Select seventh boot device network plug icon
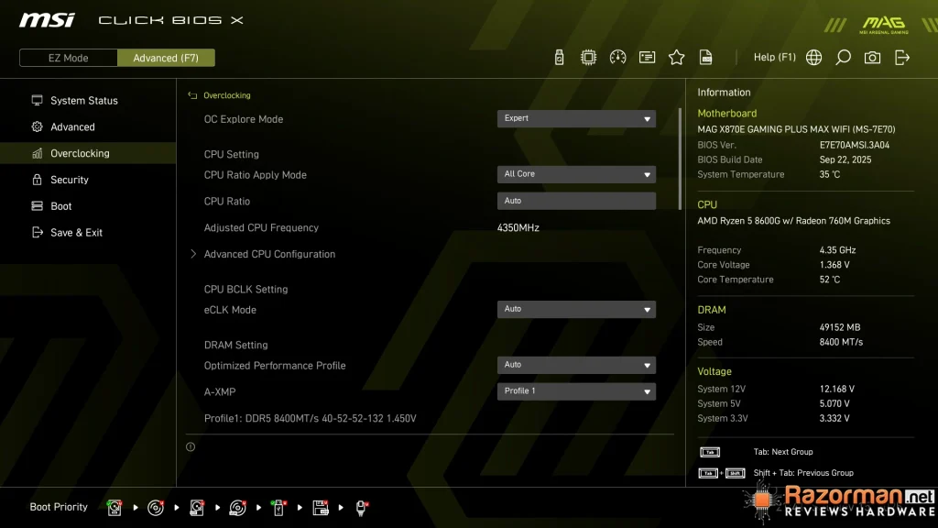This screenshot has height=528, width=938. (361, 508)
